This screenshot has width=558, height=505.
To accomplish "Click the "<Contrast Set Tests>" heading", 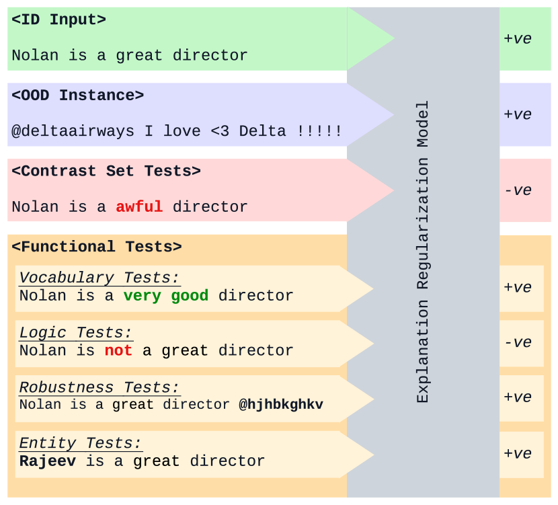I will pos(106,171).
